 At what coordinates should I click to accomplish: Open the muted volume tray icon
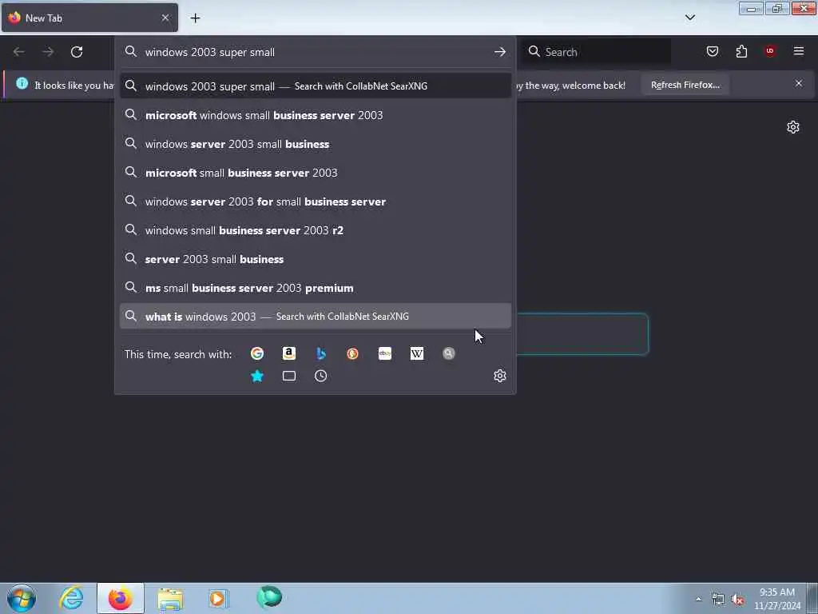click(x=737, y=600)
